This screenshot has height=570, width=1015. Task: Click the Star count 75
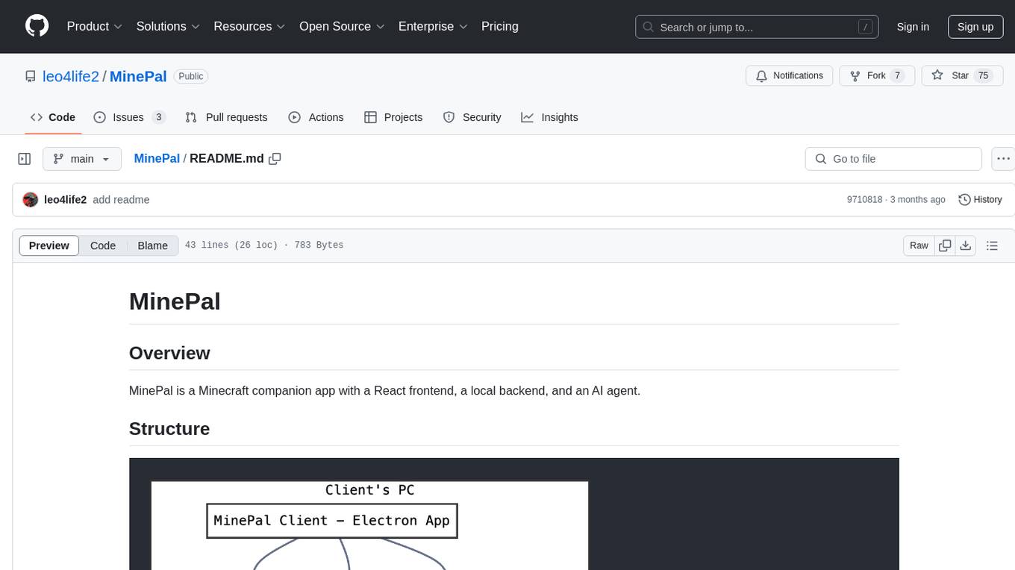click(984, 75)
